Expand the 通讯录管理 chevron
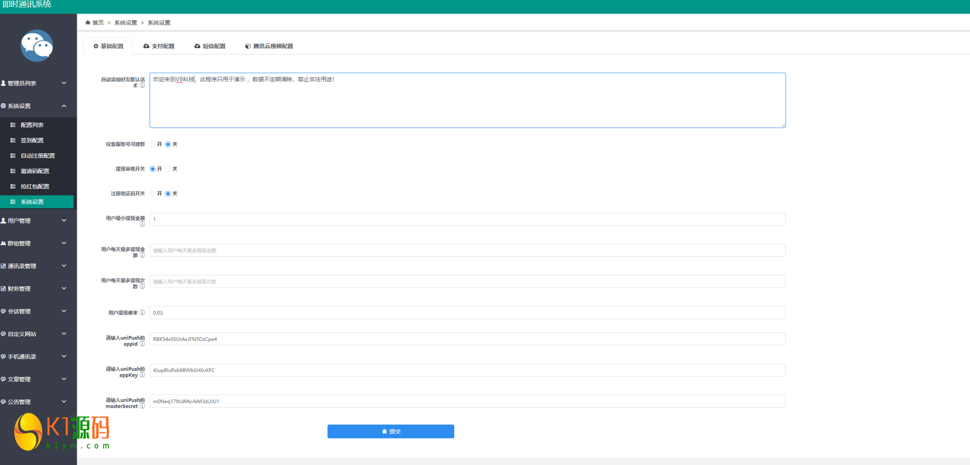Screen dimensions: 970x465 [64, 266]
